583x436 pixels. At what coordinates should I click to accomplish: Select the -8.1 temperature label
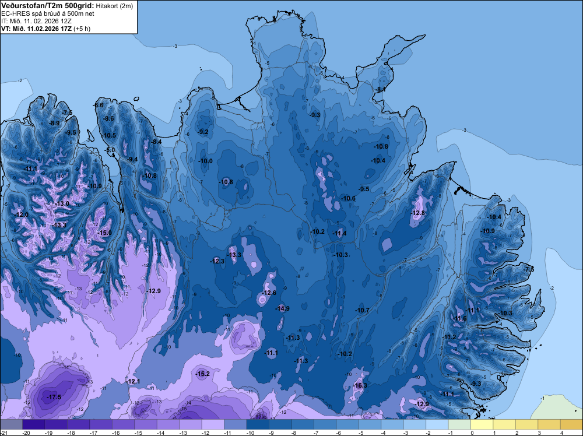[380, 90]
